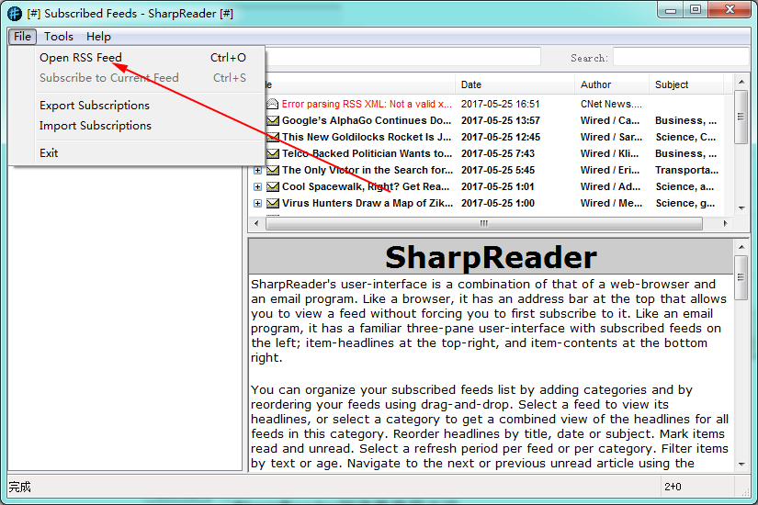Close the SharpReader window

pyautogui.click(x=730, y=10)
